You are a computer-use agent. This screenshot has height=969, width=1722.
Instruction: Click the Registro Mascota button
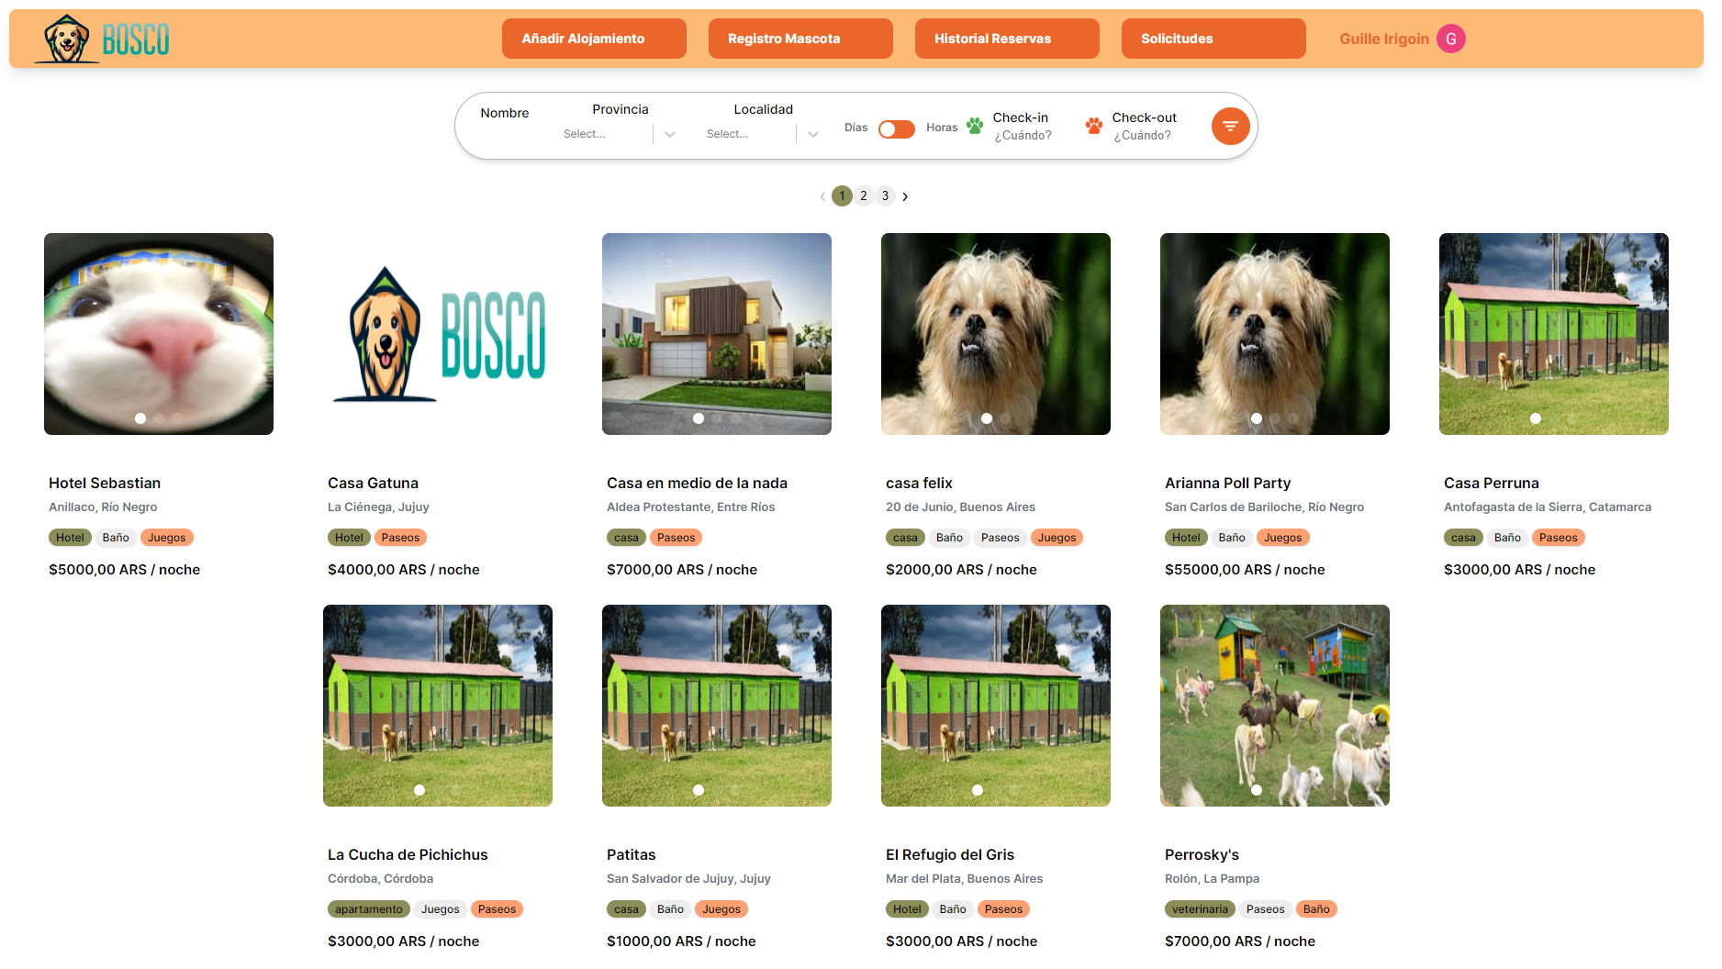click(x=799, y=39)
